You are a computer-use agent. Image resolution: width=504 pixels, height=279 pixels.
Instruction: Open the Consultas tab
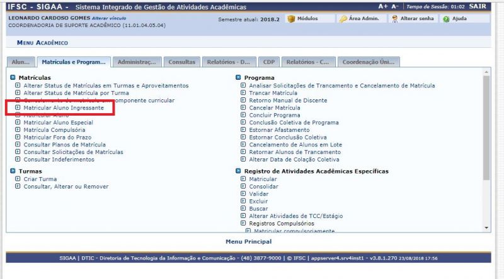[x=182, y=62]
